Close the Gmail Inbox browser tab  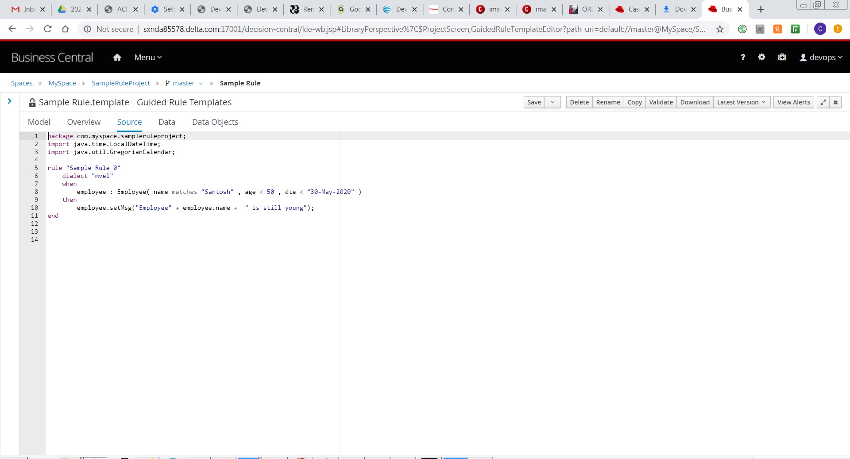(42, 9)
